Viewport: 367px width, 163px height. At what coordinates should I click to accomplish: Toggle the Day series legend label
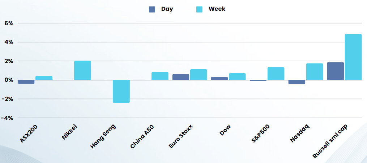tap(167, 9)
